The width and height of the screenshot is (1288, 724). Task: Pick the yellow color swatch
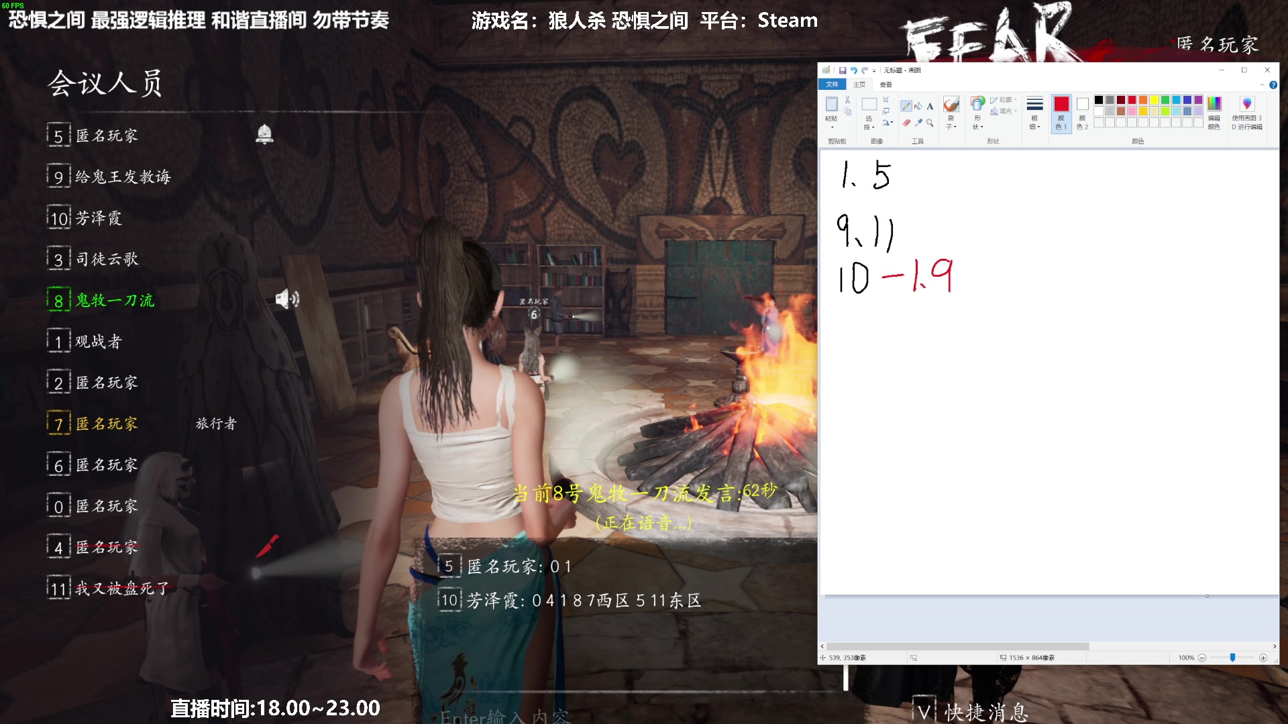tap(1155, 100)
